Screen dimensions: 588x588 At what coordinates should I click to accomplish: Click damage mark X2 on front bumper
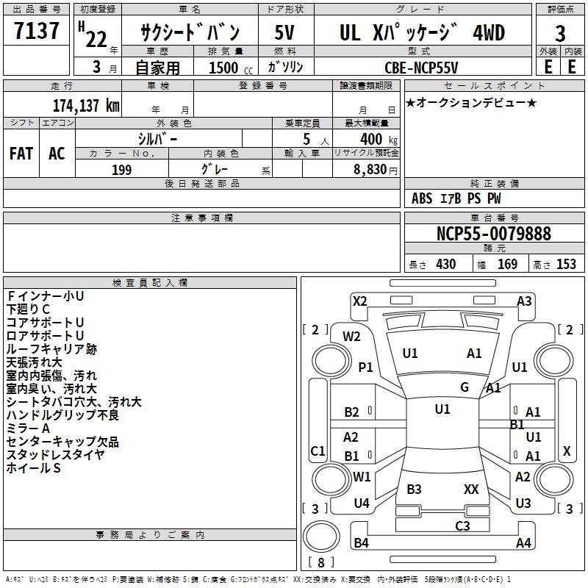point(359,301)
